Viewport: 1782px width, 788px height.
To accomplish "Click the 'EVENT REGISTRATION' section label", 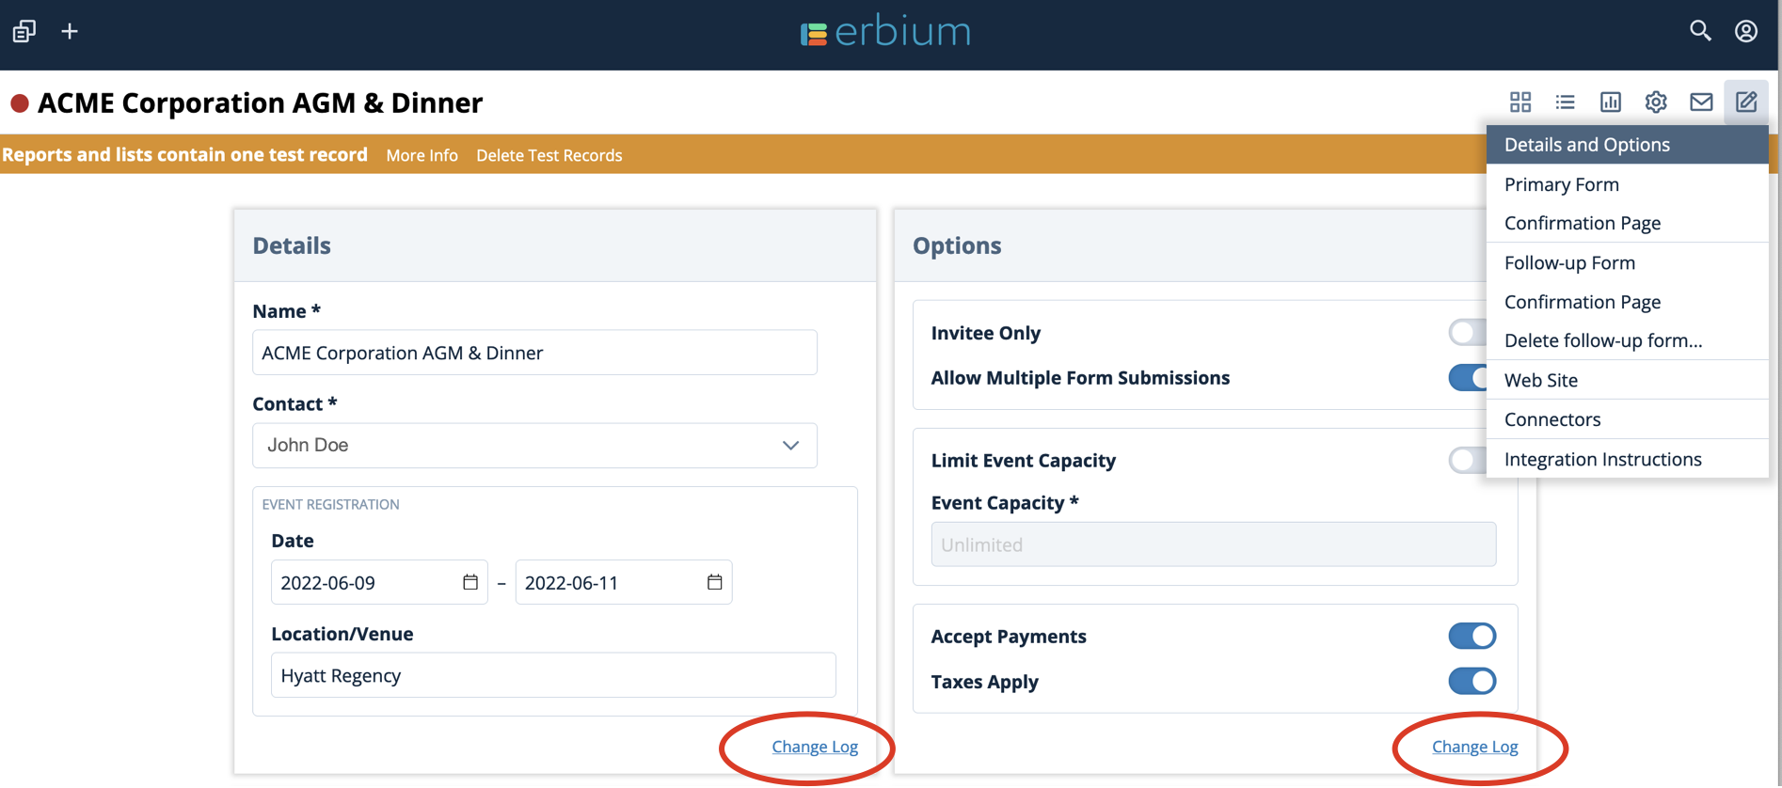I will (330, 504).
